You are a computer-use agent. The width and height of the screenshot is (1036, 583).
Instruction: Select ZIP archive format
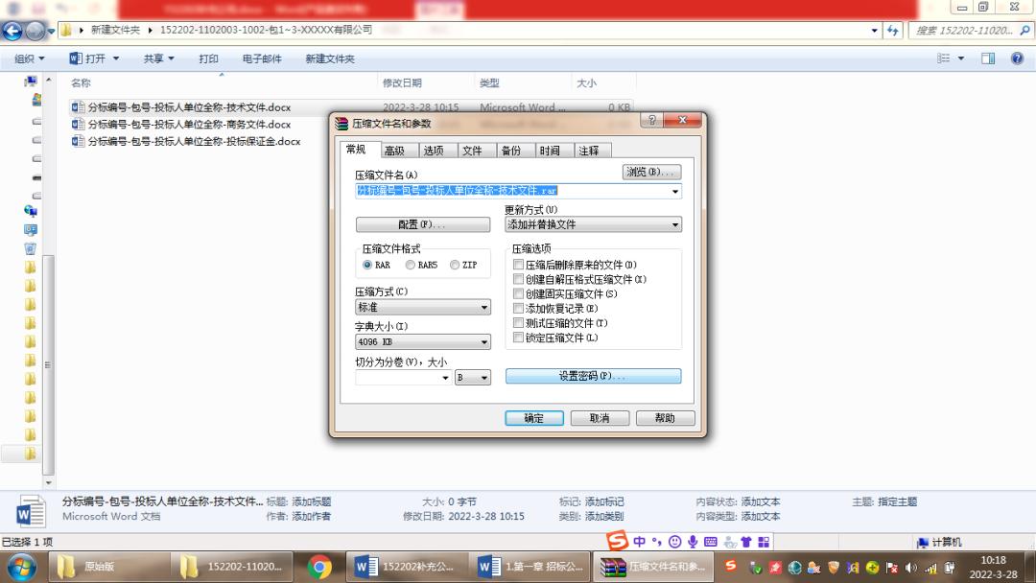pos(455,265)
